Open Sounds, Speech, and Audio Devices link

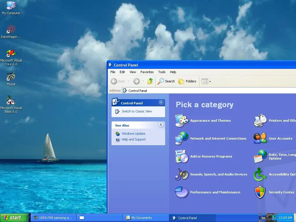coord(219,174)
